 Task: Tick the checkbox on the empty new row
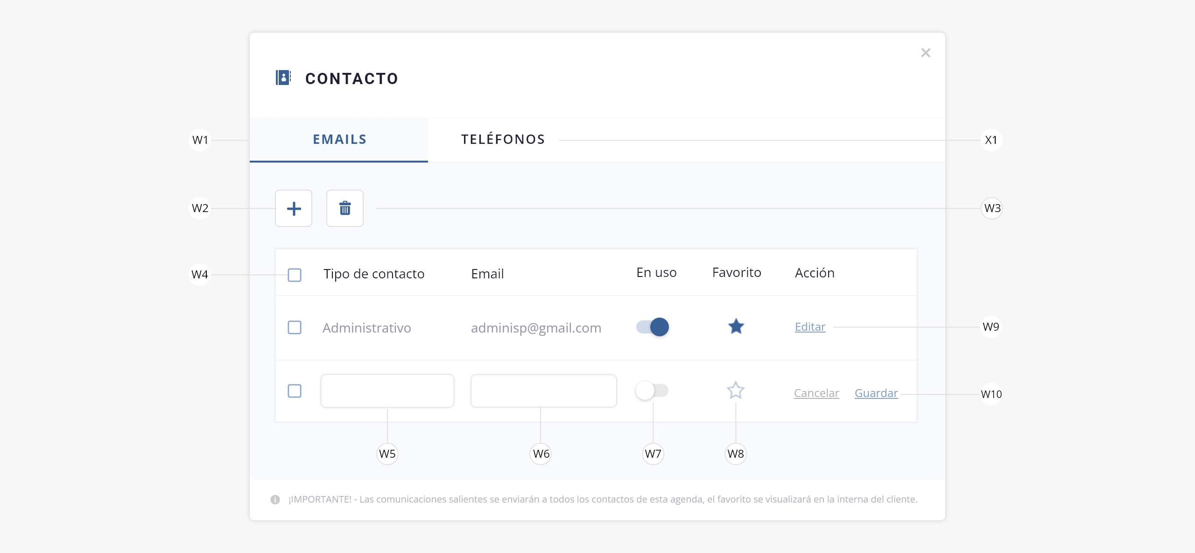[x=295, y=390]
